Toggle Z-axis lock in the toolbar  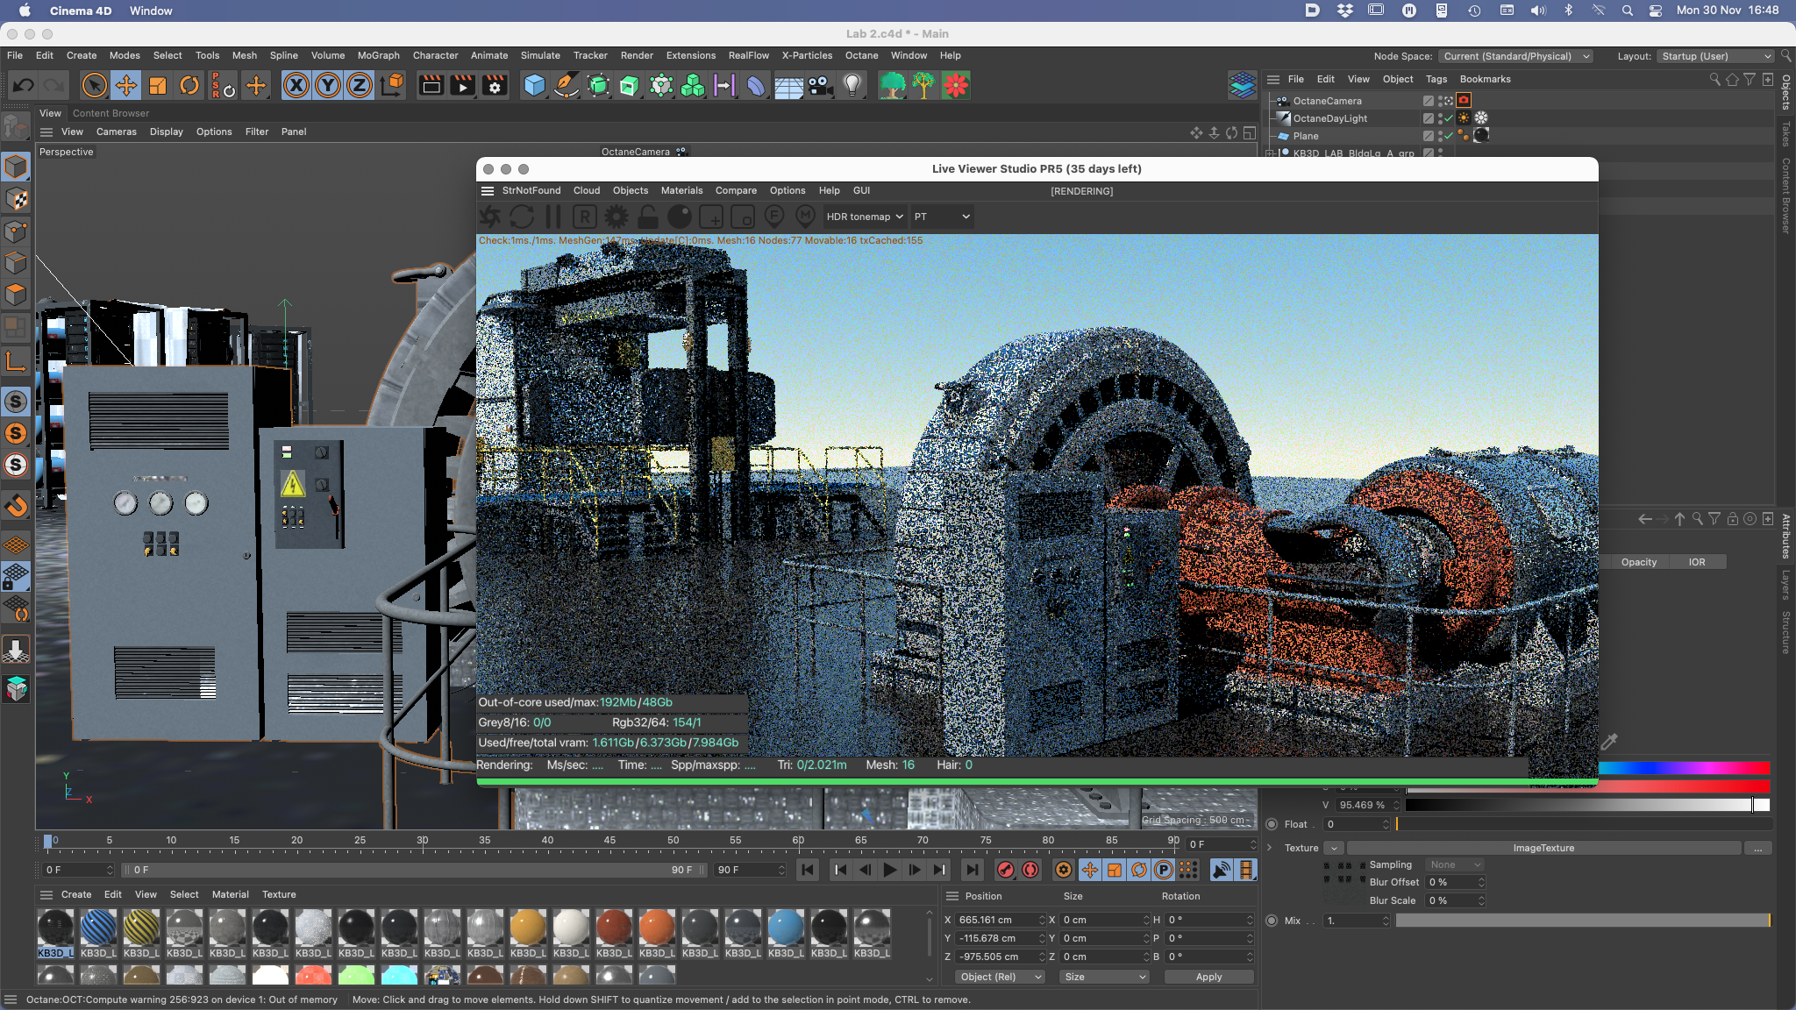359,86
